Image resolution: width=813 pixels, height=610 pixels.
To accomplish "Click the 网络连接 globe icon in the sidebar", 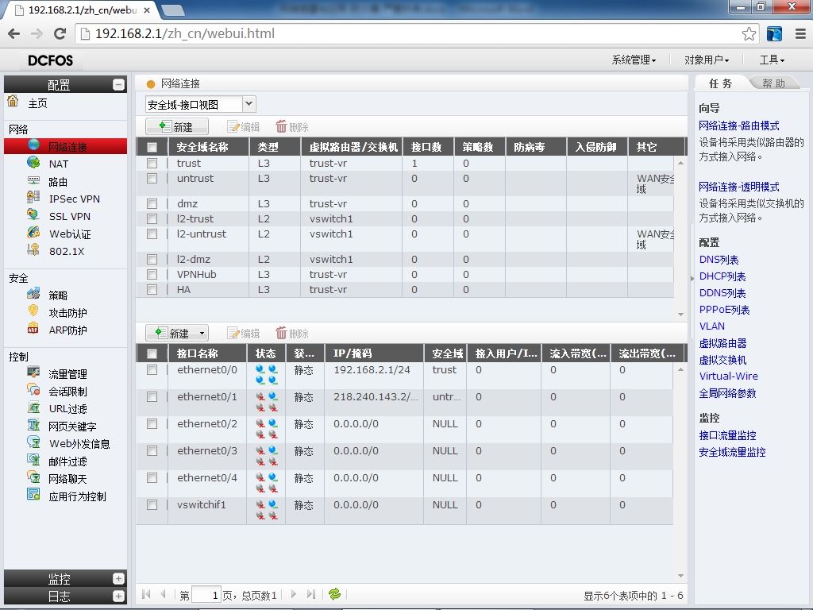I will click(33, 145).
